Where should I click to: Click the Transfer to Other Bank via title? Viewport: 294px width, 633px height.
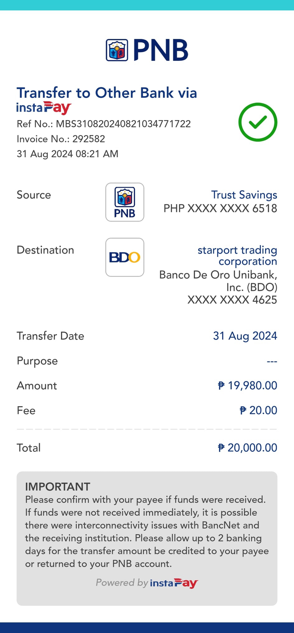[x=107, y=93]
